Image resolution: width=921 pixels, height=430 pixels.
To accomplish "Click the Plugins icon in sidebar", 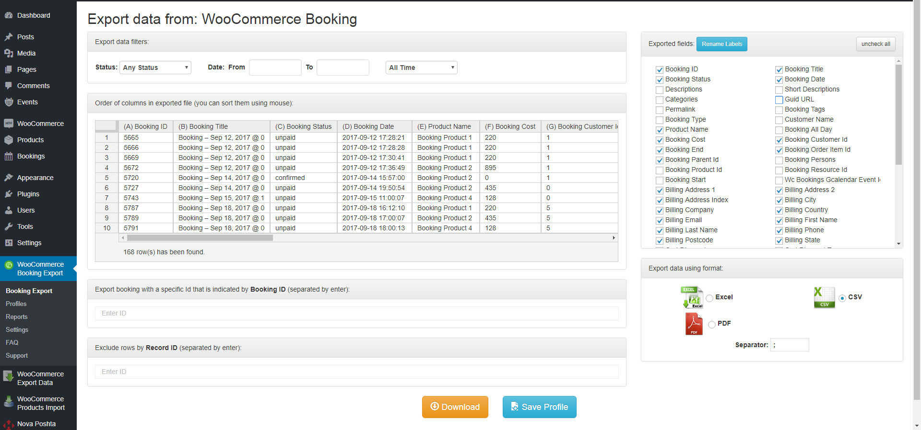I will (9, 194).
